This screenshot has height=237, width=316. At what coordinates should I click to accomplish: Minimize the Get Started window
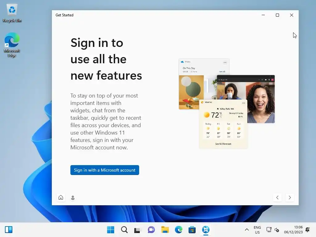coord(263,15)
